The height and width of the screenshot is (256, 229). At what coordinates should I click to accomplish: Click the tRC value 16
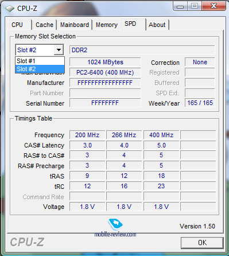124,186
